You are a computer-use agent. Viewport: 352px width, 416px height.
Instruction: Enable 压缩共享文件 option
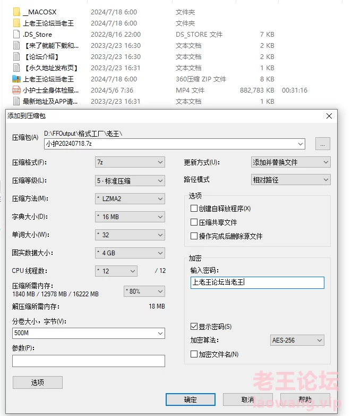[x=194, y=222]
